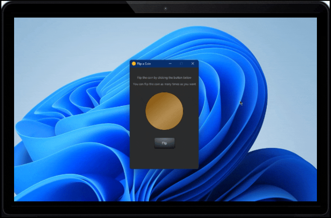
Task: Click text 'You can flip the coin as many times as you want'
Action: [165, 84]
